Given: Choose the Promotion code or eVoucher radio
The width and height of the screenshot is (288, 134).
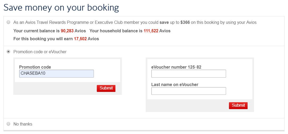Looking at the screenshot, I should [9, 52].
